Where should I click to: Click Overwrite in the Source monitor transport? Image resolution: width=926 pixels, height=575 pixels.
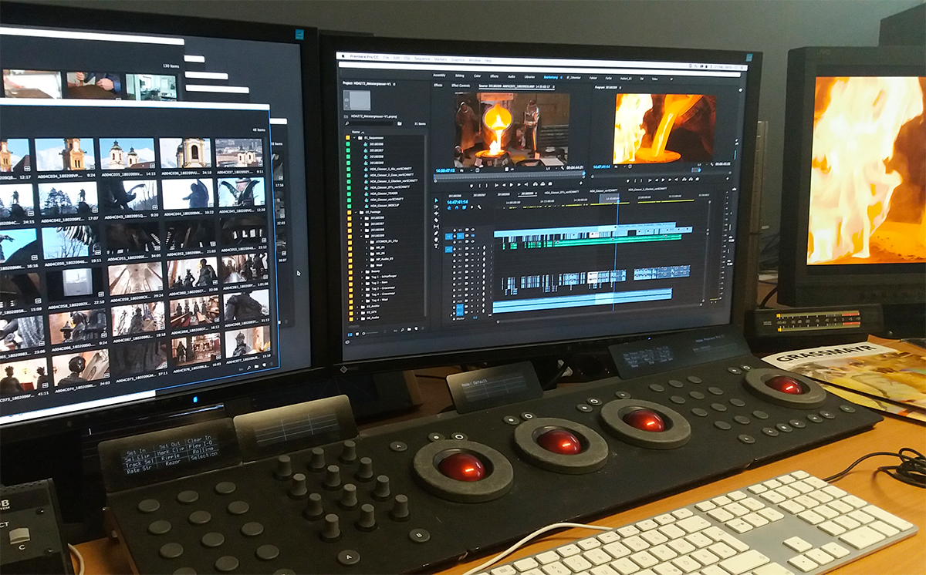click(x=542, y=184)
